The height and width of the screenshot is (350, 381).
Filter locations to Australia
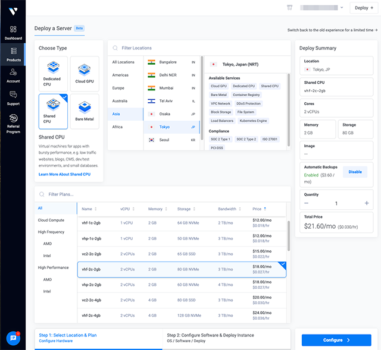click(x=126, y=101)
